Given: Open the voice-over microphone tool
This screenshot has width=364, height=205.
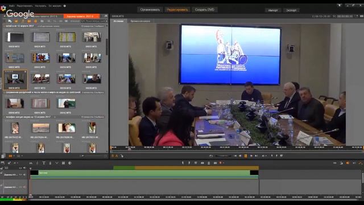Looking at the screenshot, I should point(50,163).
